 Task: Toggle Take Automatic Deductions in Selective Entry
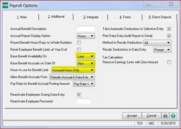pyautogui.click(x=169, y=29)
